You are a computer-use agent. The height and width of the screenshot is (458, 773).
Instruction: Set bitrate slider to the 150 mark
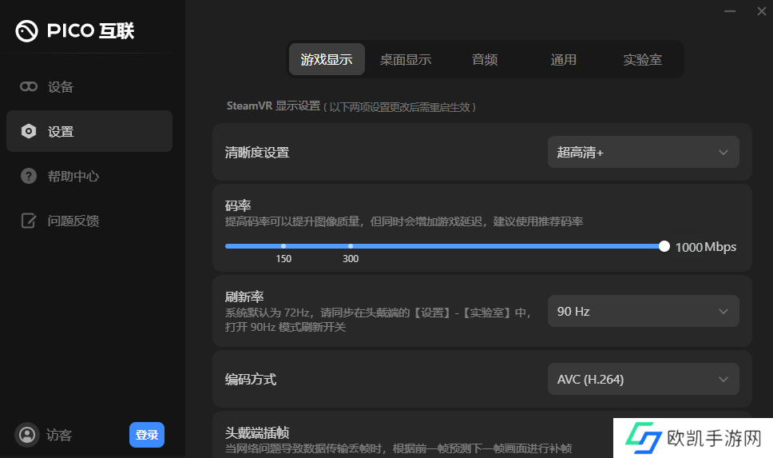tap(283, 246)
